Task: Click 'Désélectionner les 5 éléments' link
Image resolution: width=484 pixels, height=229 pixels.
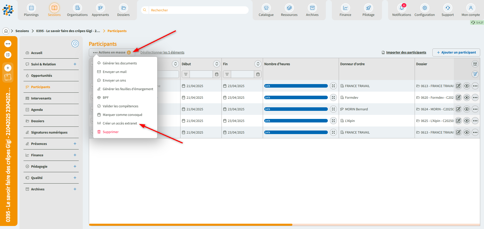Action: [162, 53]
